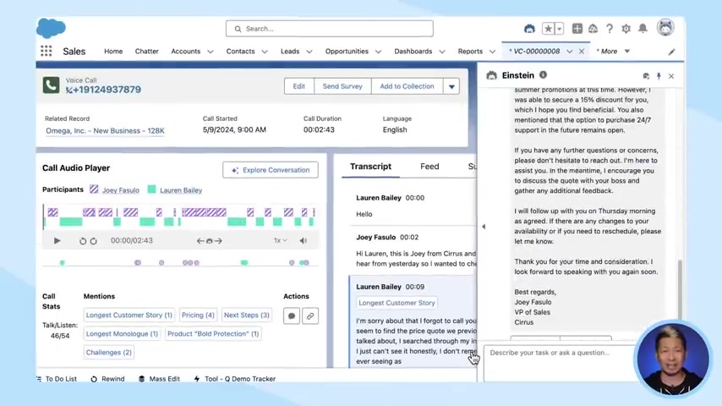The width and height of the screenshot is (722, 406).
Task: Open the Notifications bell
Action: [x=643, y=29]
